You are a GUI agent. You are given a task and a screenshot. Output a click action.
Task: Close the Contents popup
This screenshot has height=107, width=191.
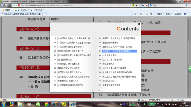click(x=139, y=24)
